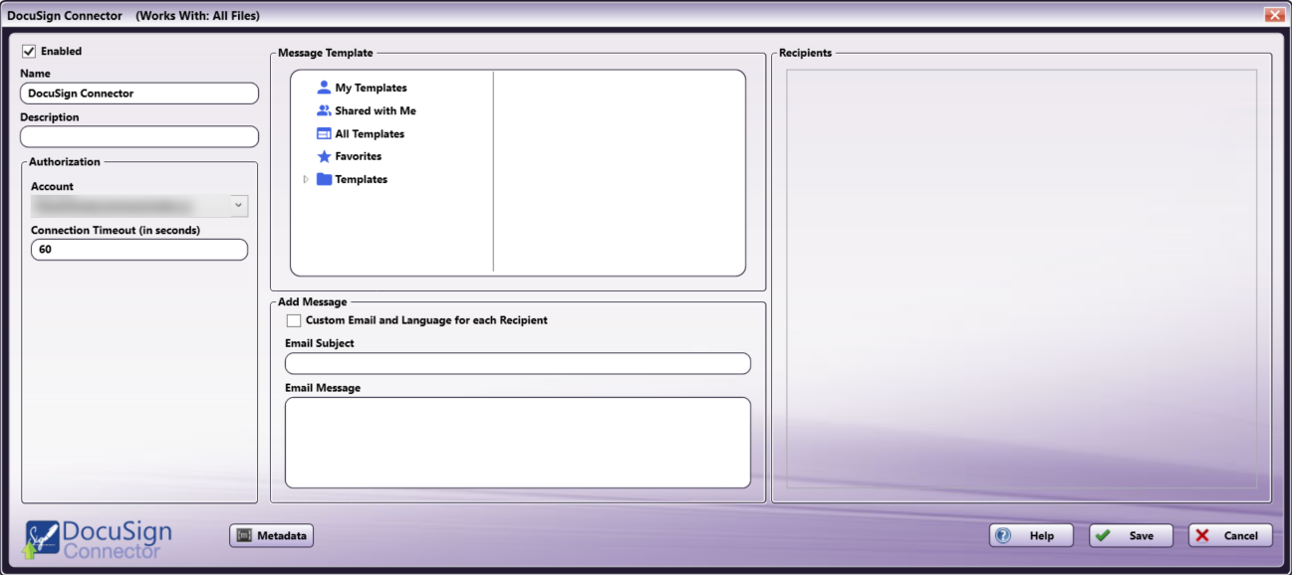Viewport: 1292px width, 575px height.
Task: Click the Add Message group heading
Action: point(313,301)
